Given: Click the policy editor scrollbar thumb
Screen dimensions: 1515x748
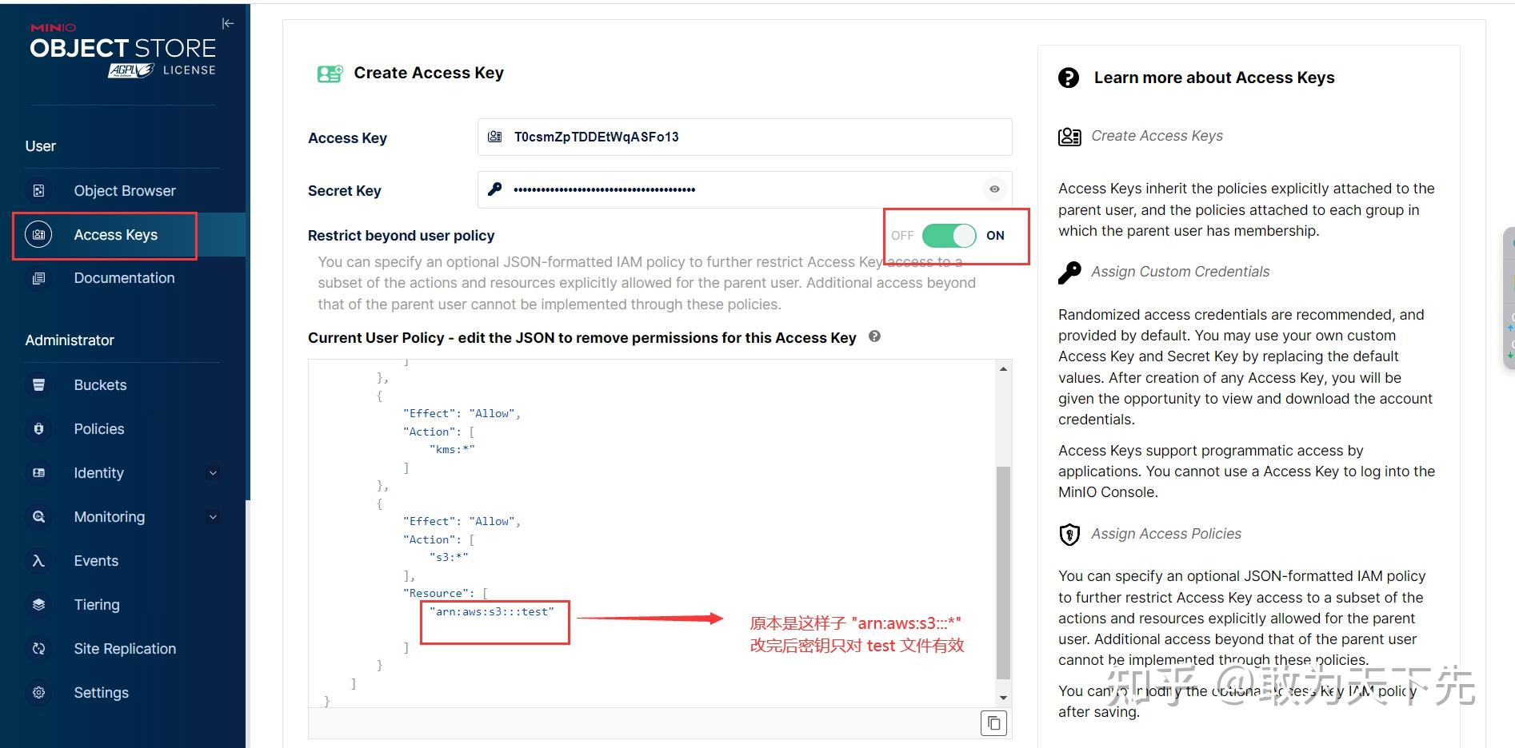Looking at the screenshot, I should [x=1003, y=571].
